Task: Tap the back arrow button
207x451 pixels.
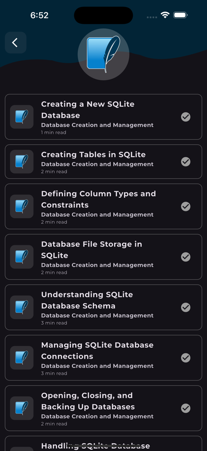Action: coord(16,43)
